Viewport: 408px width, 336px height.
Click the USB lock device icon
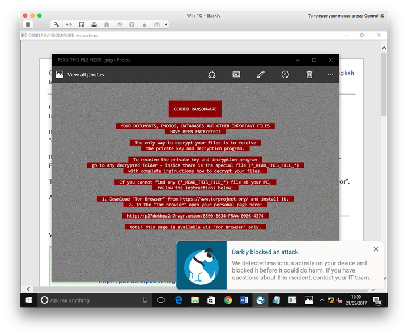(107, 24)
